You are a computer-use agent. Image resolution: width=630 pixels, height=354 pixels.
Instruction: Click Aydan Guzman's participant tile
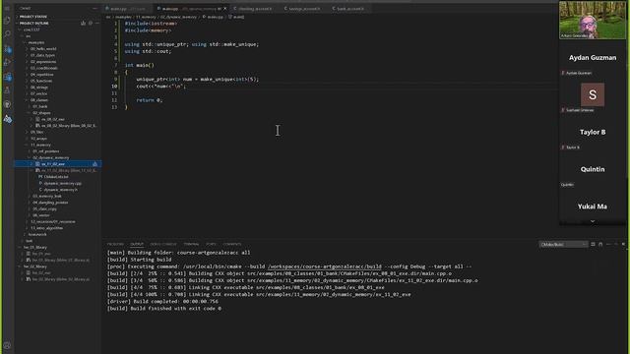coord(593,58)
